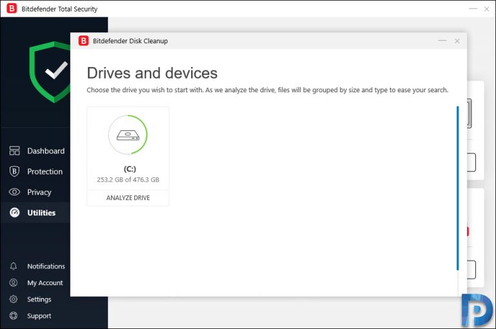Click the Support lifebuoy icon
Screen dimensions: 496x329
pyautogui.click(x=14, y=315)
